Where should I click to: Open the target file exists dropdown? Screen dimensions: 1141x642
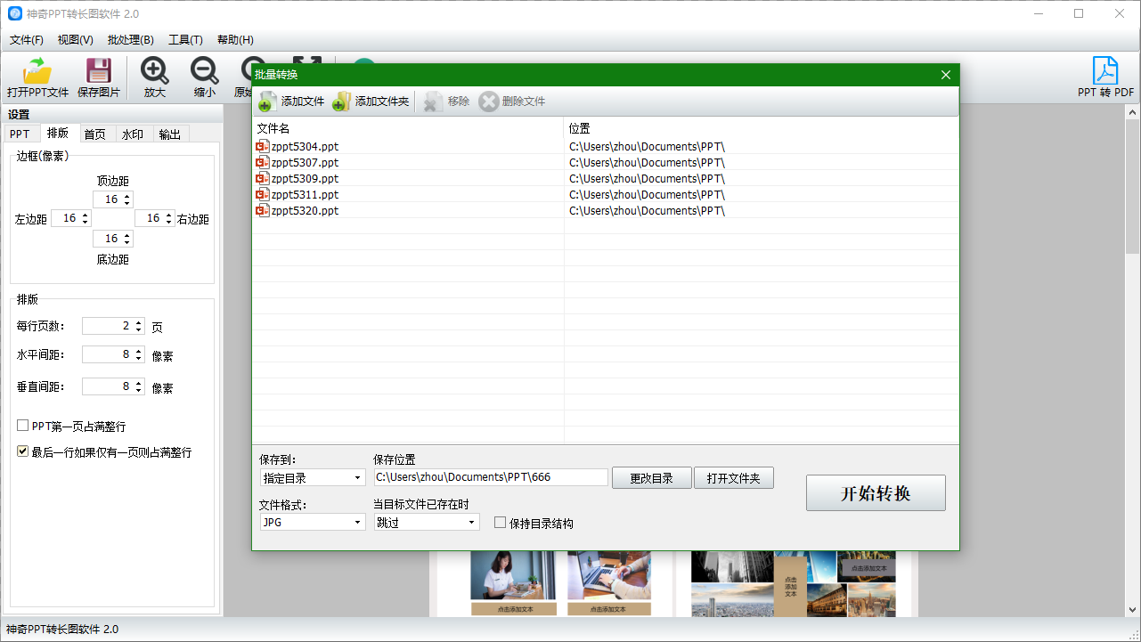tap(427, 523)
